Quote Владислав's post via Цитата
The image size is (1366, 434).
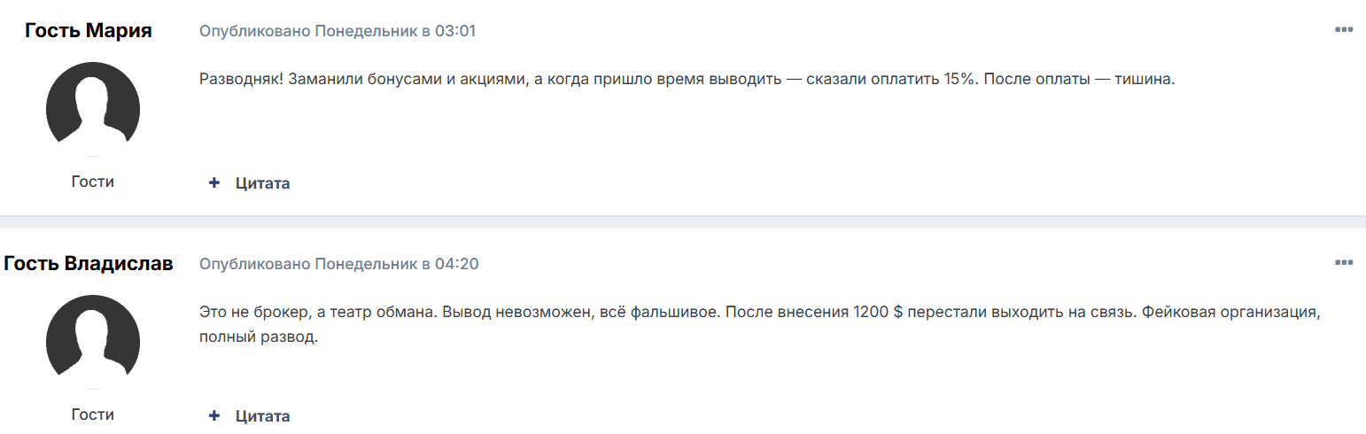click(262, 415)
